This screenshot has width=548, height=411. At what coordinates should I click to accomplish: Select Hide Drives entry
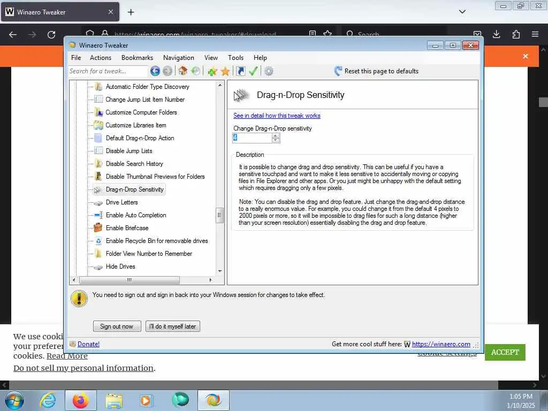point(120,267)
